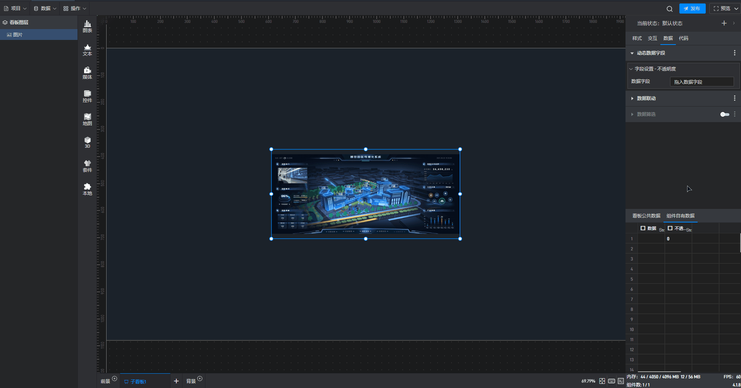This screenshot has width=741, height=388.
Task: Open the 媒体 (media) component panel
Action: pos(87,73)
